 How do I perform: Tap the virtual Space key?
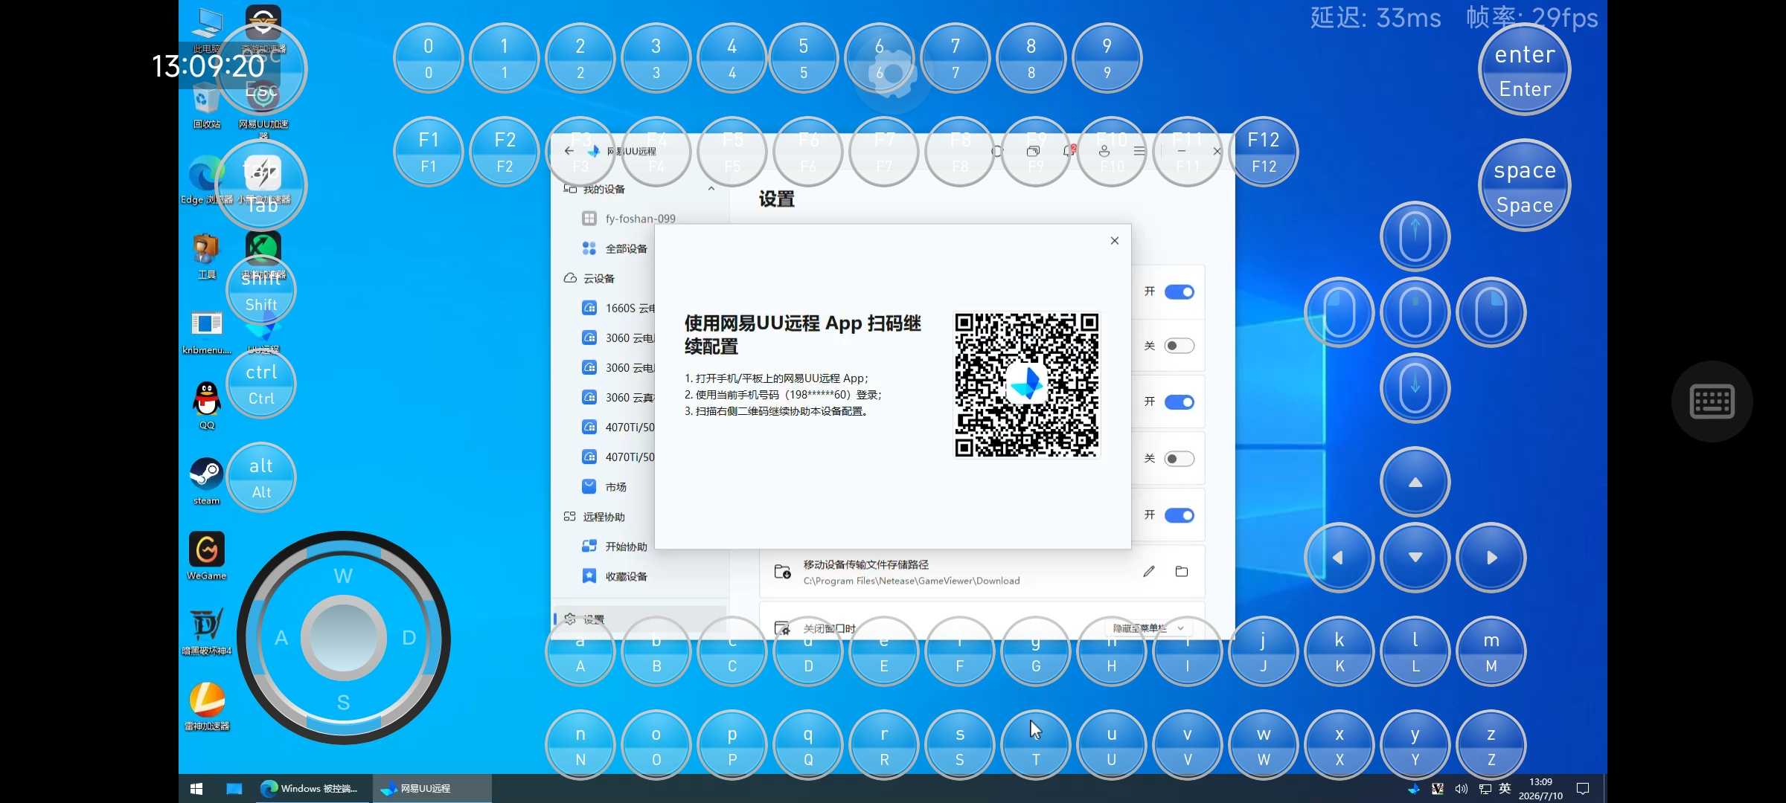click(x=1525, y=186)
